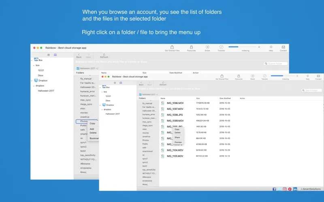Click file icon of IMG_1105.MOV
Image resolution: width=324 pixels, height=202 pixels.
point(163,156)
